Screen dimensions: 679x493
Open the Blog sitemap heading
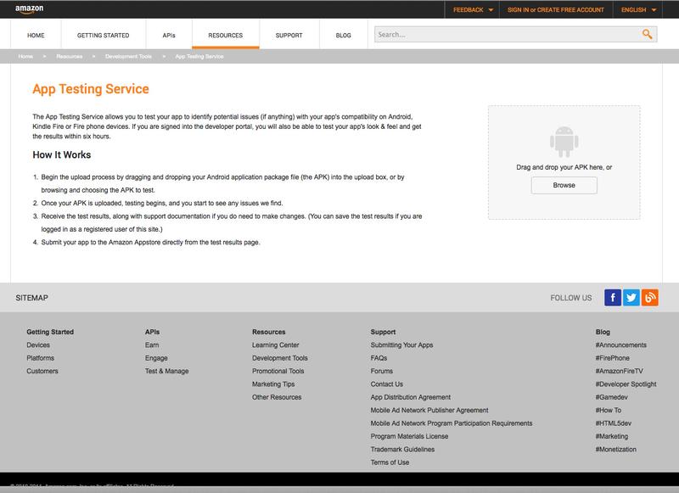(603, 332)
